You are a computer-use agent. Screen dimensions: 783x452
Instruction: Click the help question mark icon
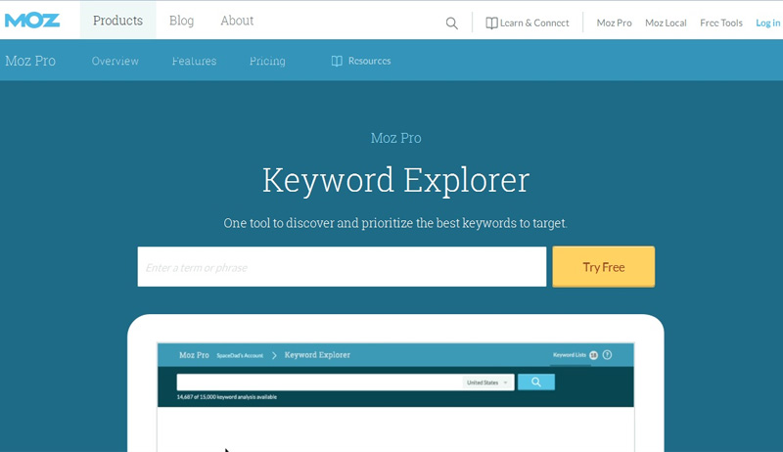(607, 354)
